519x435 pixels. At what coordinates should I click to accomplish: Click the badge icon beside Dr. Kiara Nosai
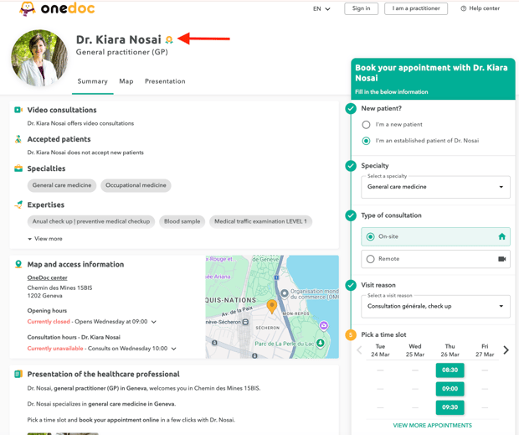[x=169, y=39]
